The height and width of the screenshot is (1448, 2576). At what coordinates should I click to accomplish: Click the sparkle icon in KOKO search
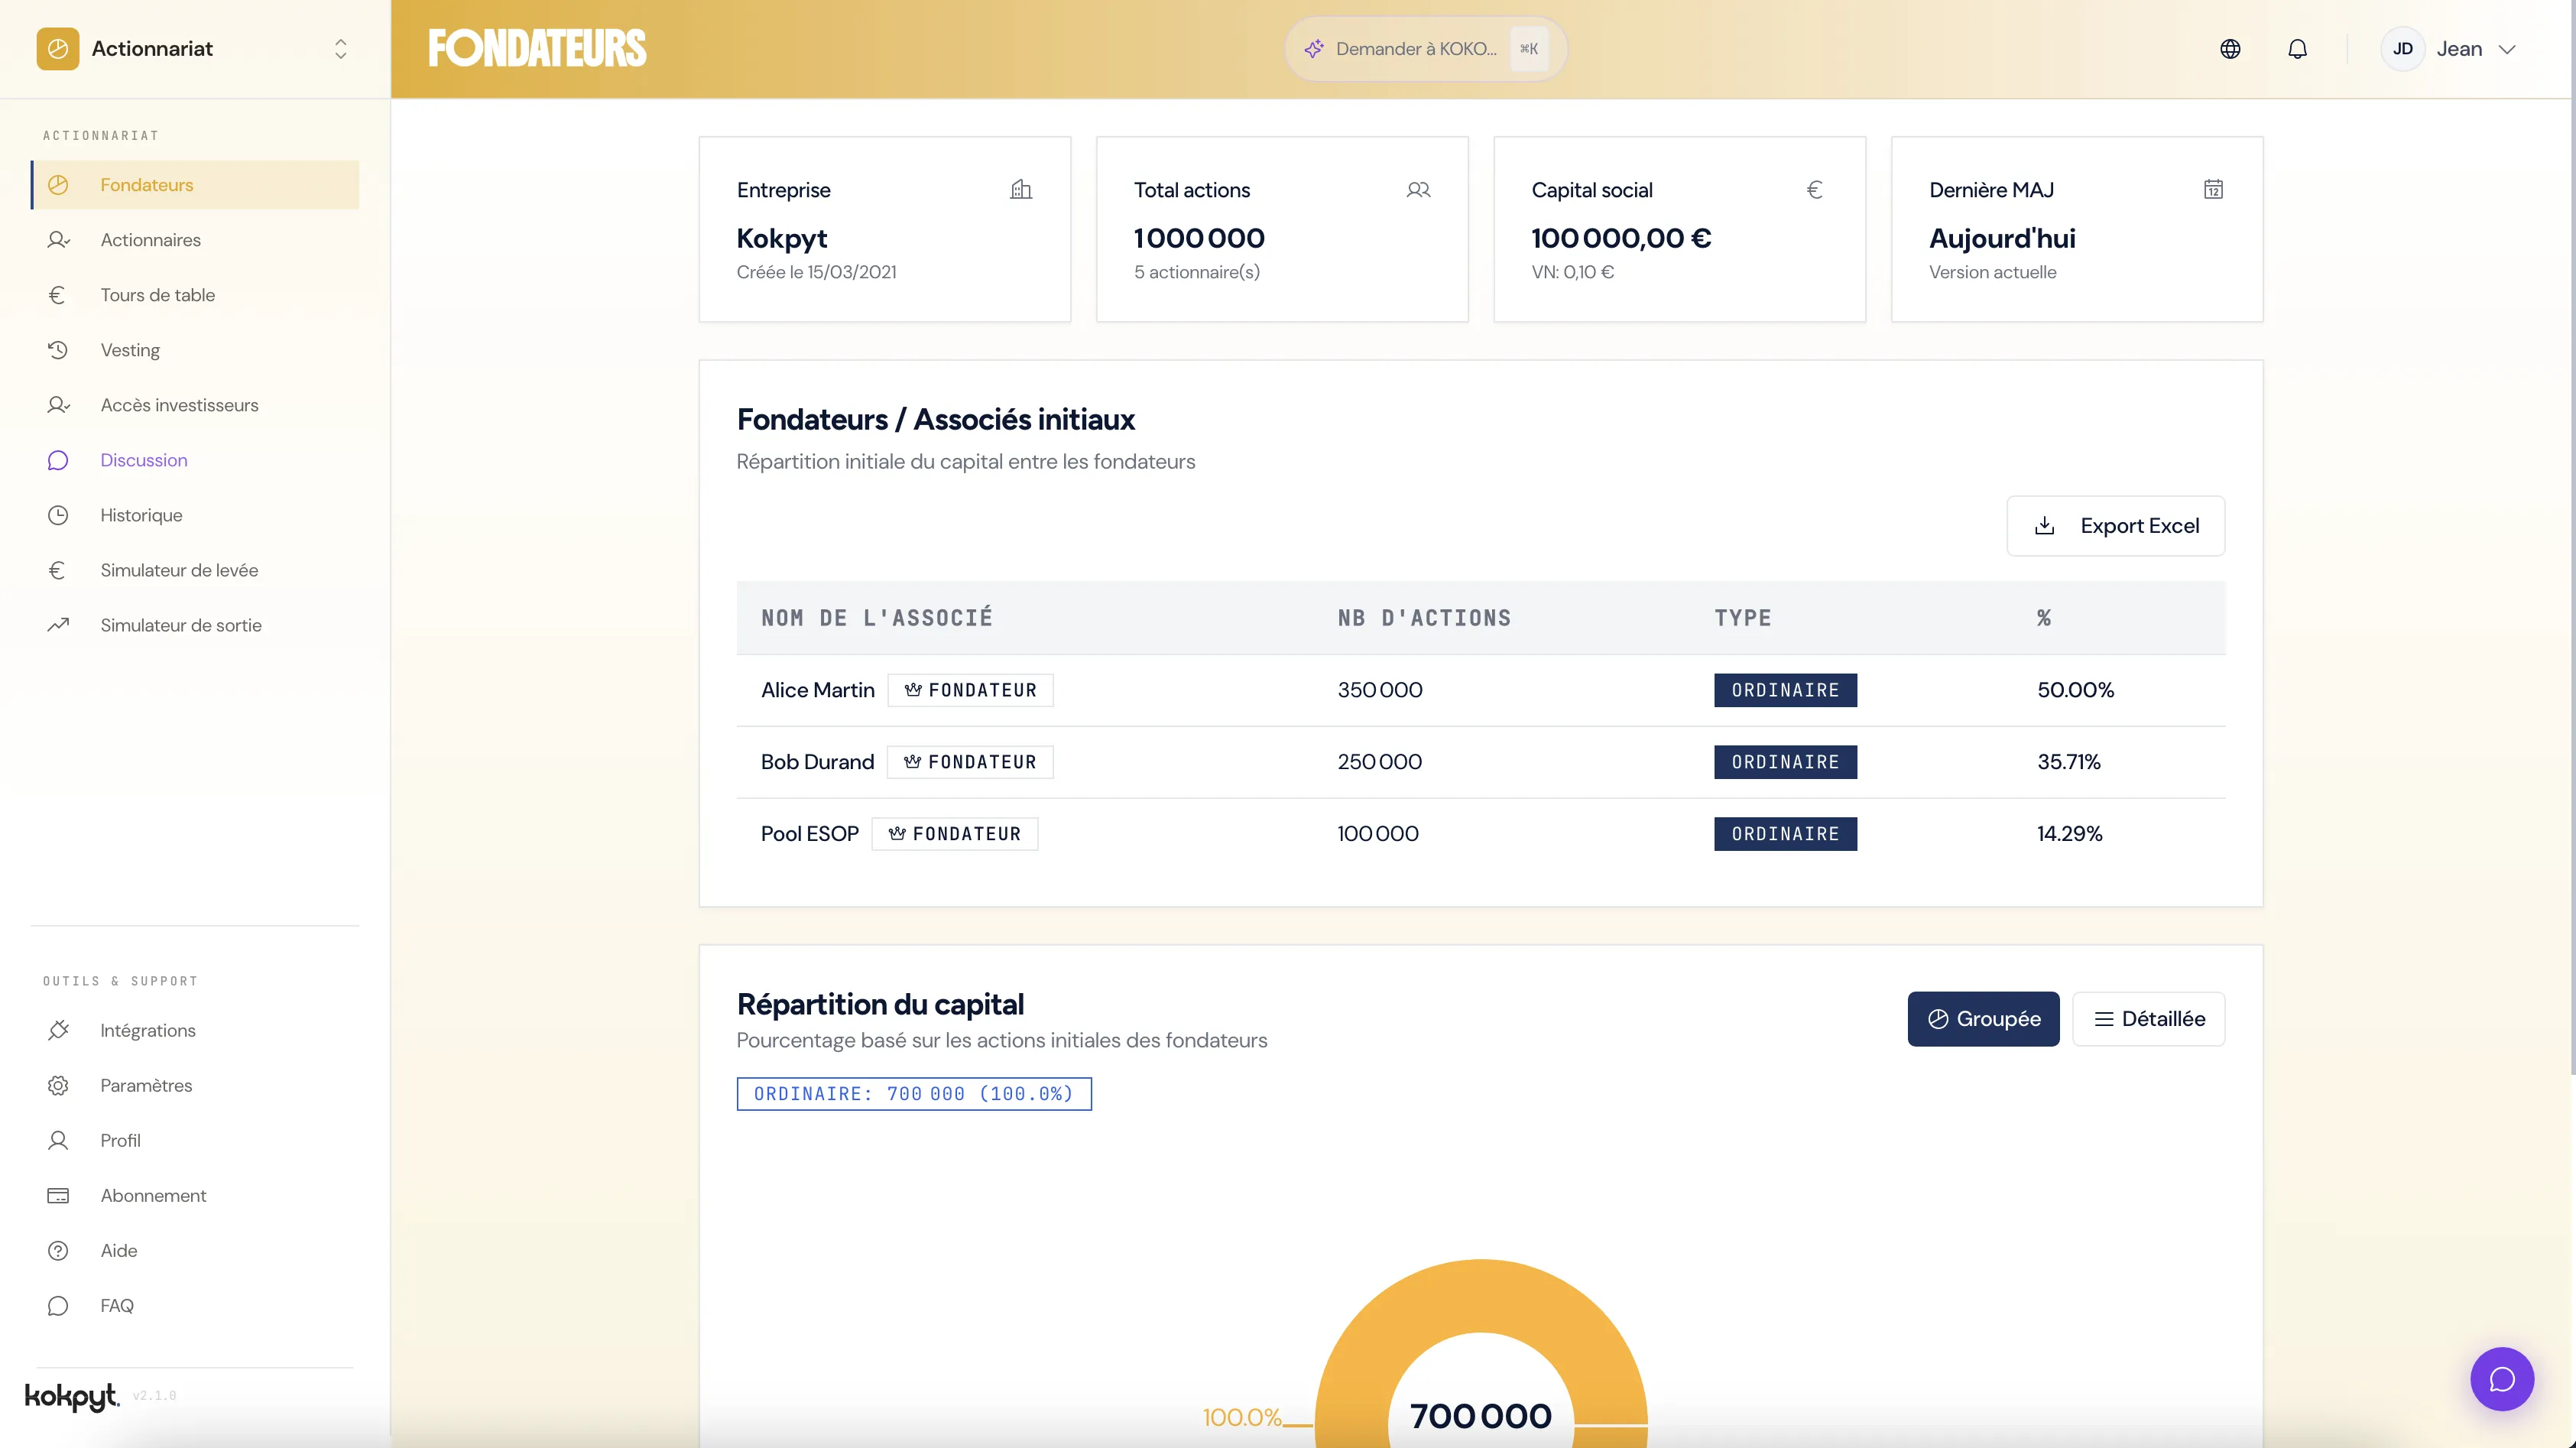(1314, 49)
